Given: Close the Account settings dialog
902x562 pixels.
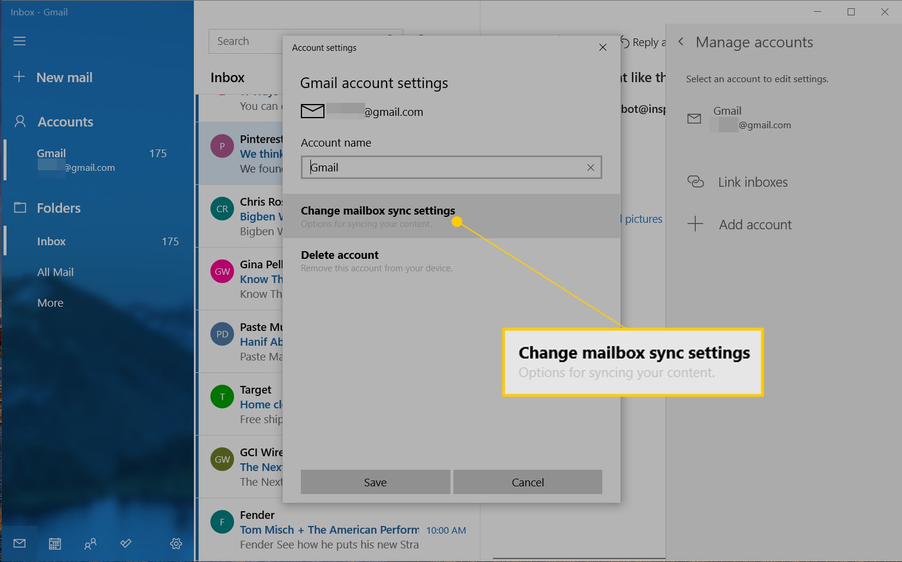Looking at the screenshot, I should 603,47.
